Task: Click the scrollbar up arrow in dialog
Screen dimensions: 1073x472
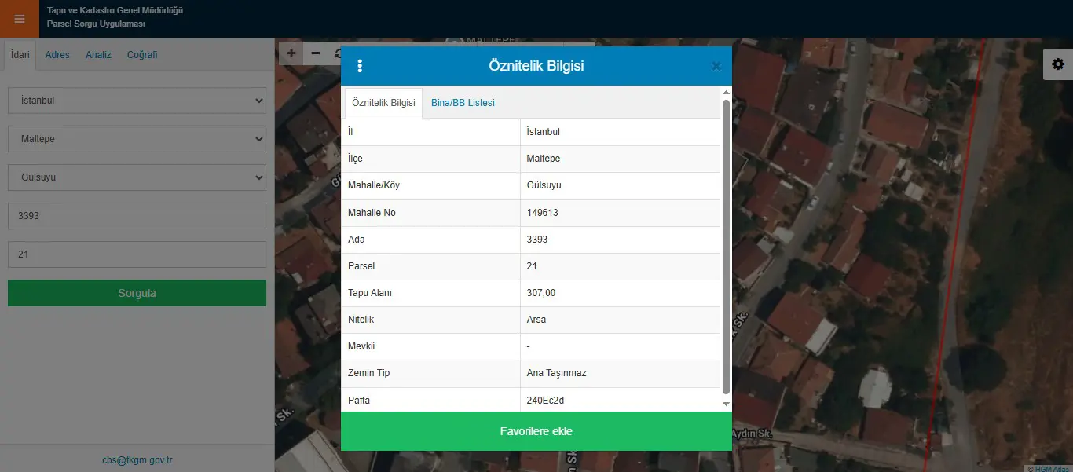Action: [x=726, y=93]
